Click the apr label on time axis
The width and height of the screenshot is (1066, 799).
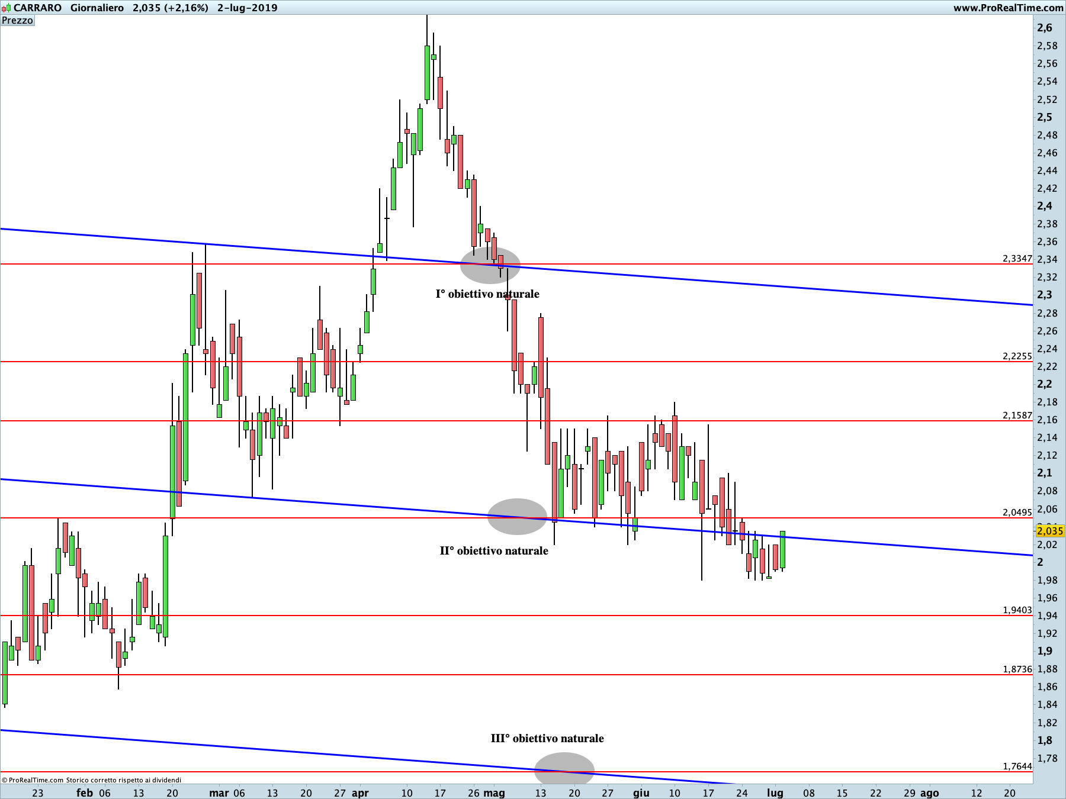(x=360, y=793)
